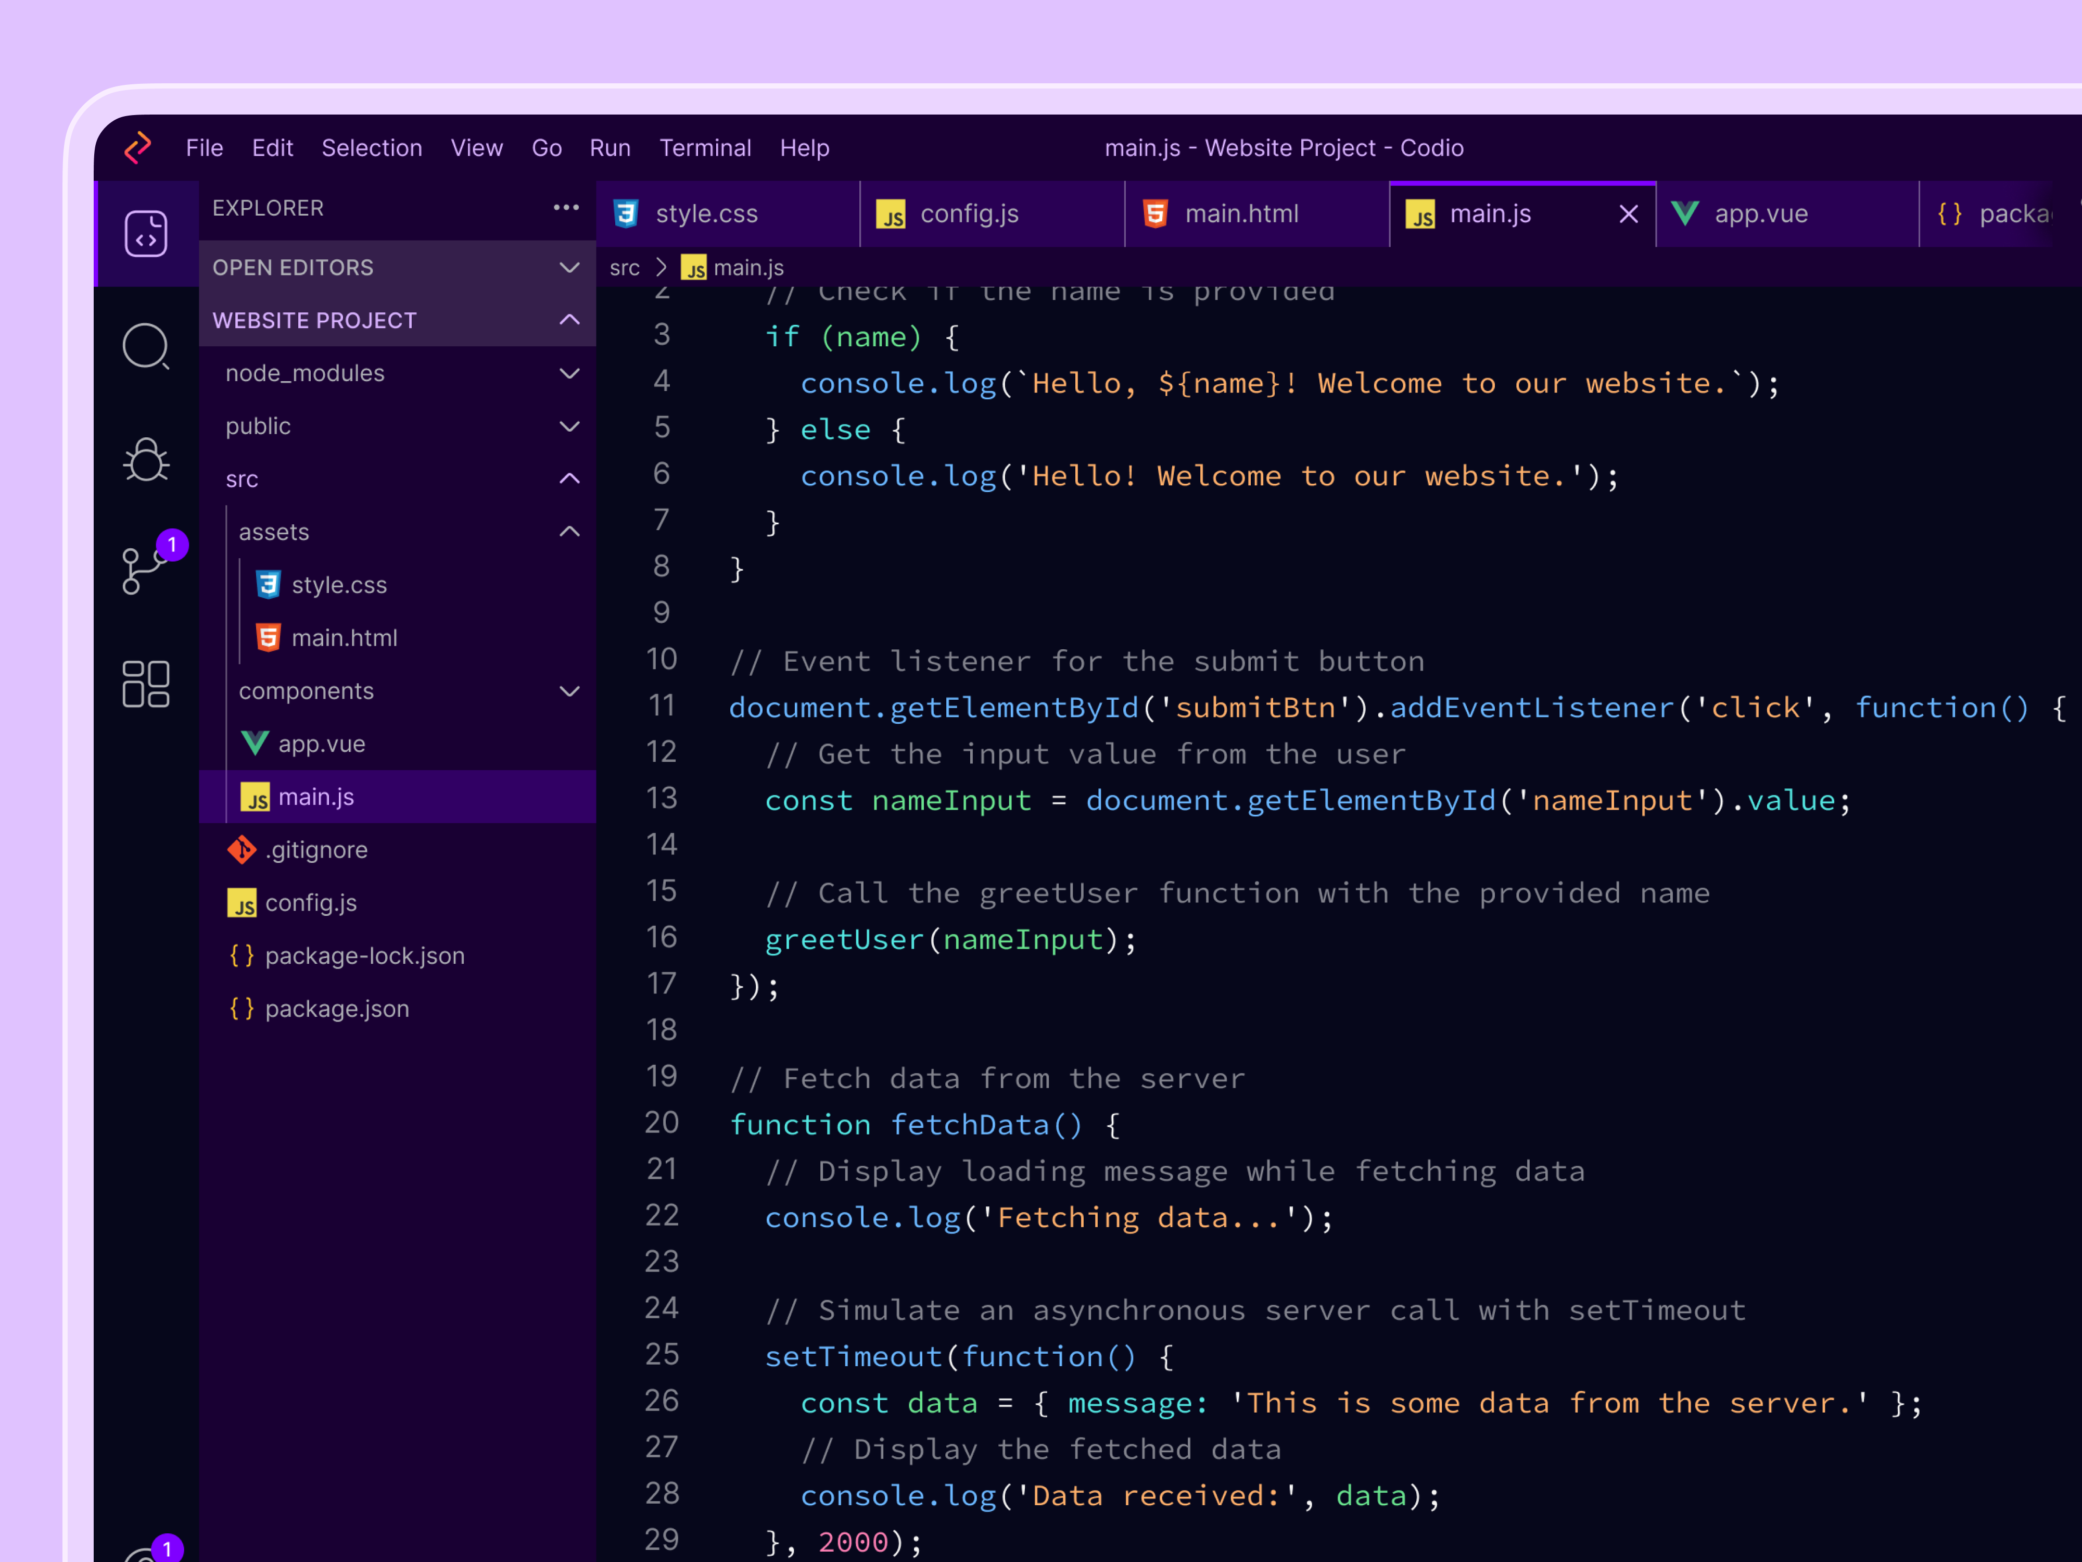
Task: Click src in the breadcrumb bar
Action: [624, 268]
